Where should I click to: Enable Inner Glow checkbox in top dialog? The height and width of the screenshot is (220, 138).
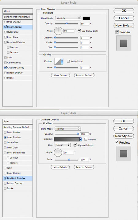[6, 37]
